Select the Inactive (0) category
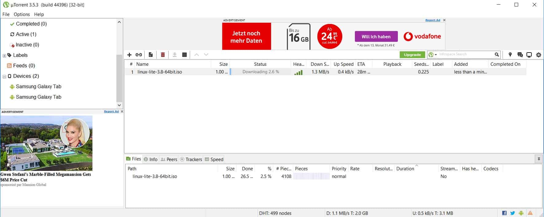The height and width of the screenshot is (217, 544). tap(27, 45)
